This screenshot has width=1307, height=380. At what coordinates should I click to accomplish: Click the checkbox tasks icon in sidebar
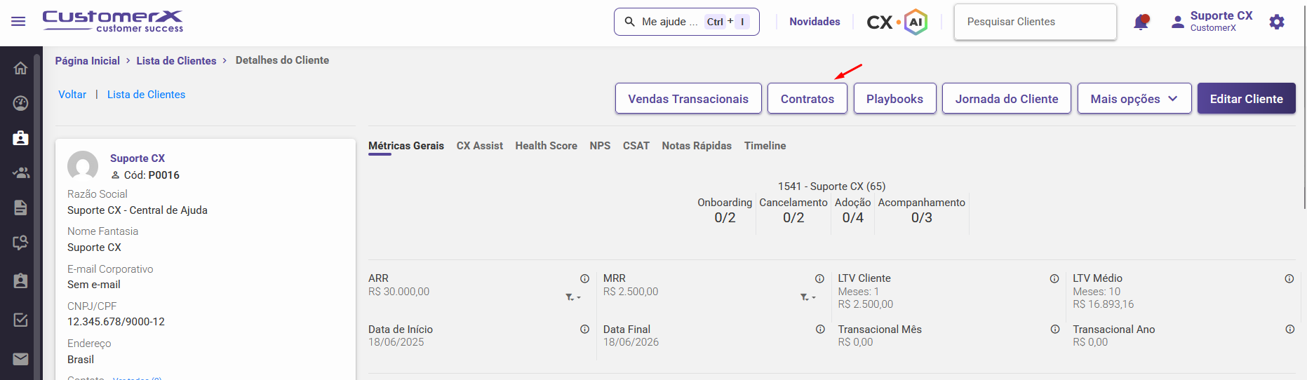pyautogui.click(x=20, y=320)
